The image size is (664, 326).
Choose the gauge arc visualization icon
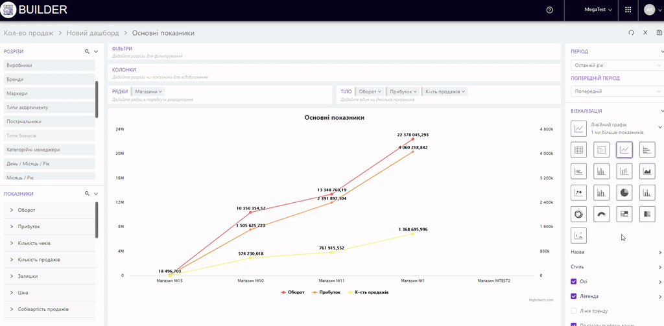[602, 213]
